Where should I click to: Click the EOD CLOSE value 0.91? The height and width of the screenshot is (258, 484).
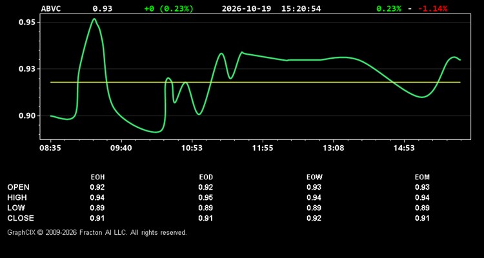click(206, 218)
